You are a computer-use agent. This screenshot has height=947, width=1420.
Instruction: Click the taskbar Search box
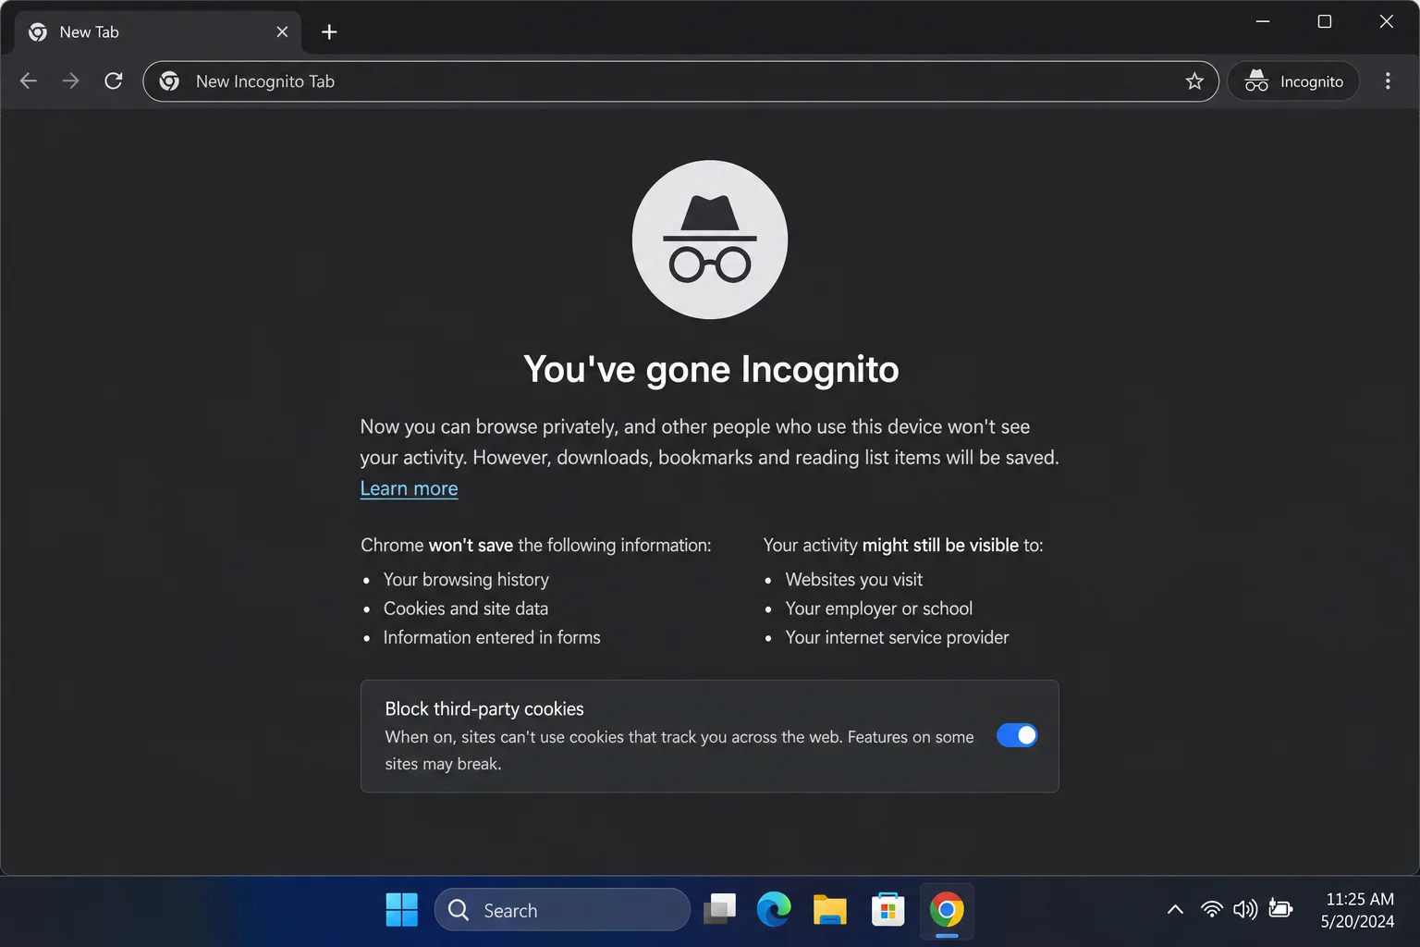point(562,910)
